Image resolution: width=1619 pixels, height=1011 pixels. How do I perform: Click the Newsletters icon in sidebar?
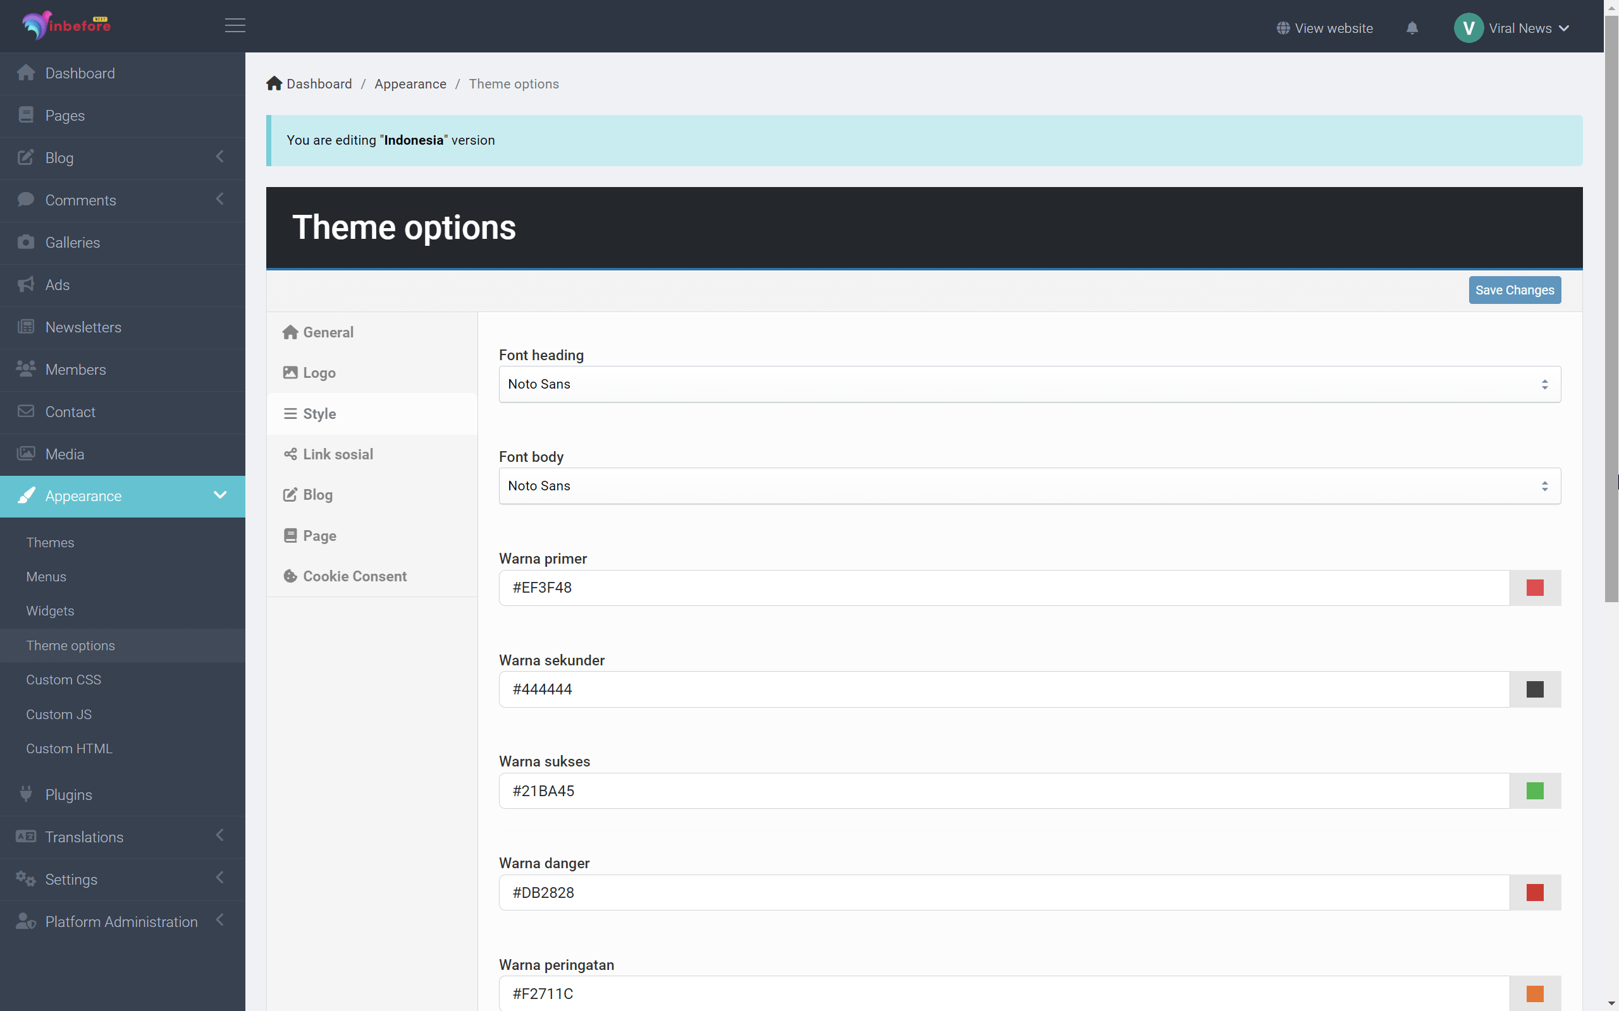click(26, 326)
